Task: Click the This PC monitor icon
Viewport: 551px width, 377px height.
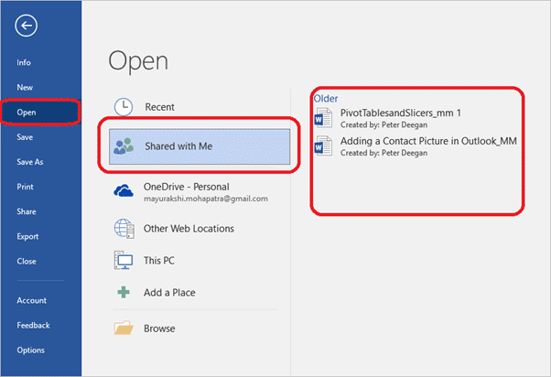Action: click(124, 261)
